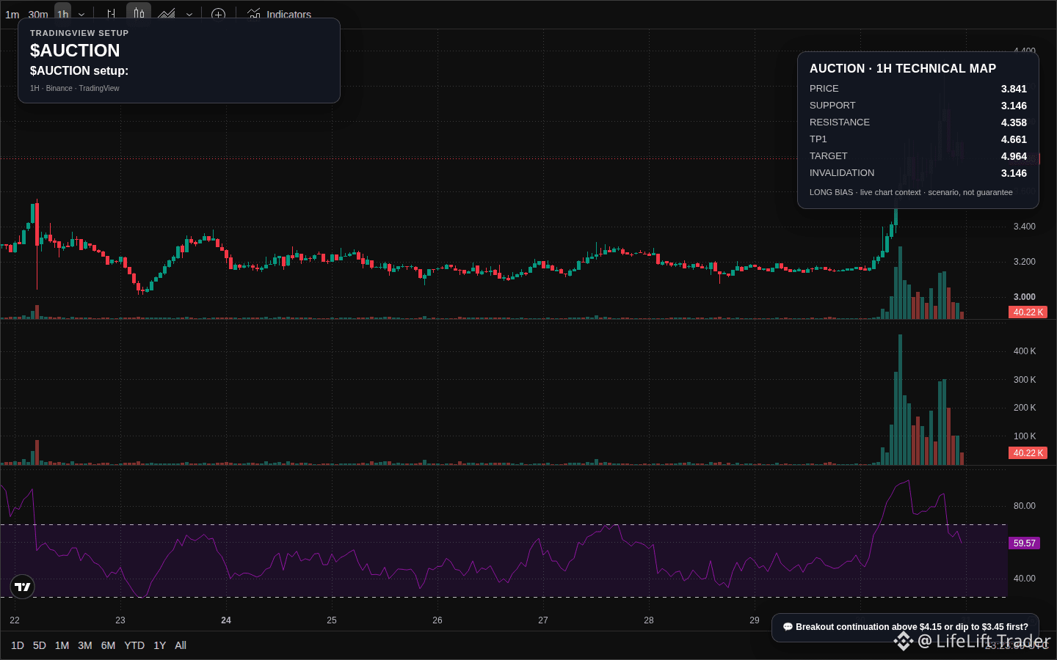The height and width of the screenshot is (660, 1057).
Task: Click the RESISTANCE value 4.358
Action: pyautogui.click(x=1014, y=122)
